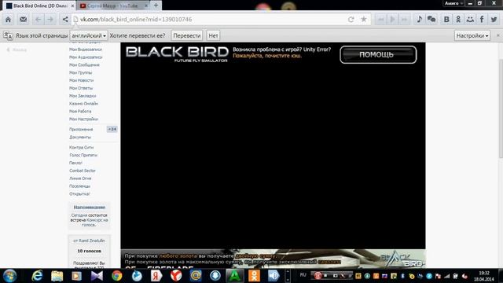
Task: Click the Пожалуйста, почистите кэш link
Action: 267,56
